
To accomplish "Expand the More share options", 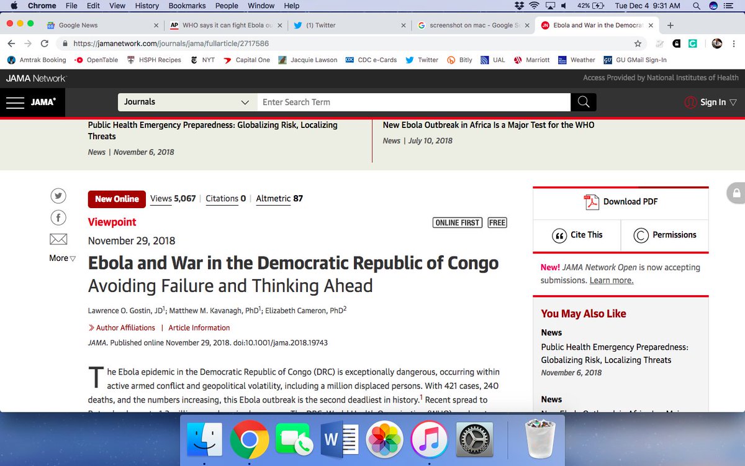I will tap(62, 258).
